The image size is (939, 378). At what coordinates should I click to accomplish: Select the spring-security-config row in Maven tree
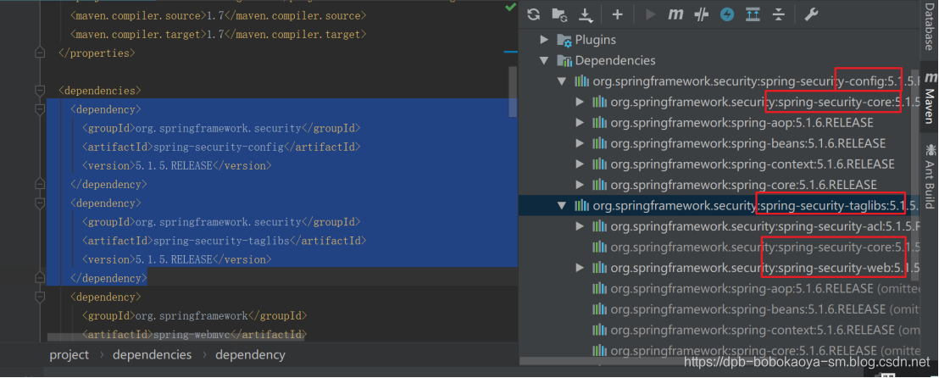(719, 81)
